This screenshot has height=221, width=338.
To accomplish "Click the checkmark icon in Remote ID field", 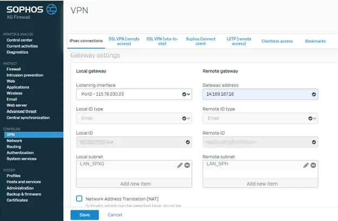I will [x=314, y=142].
